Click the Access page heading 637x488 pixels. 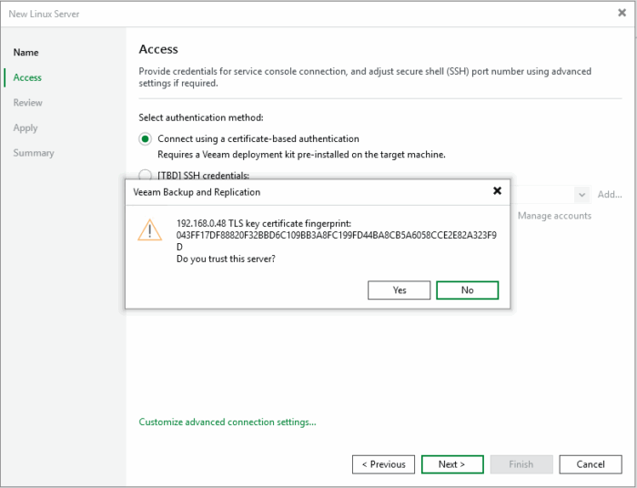(158, 49)
